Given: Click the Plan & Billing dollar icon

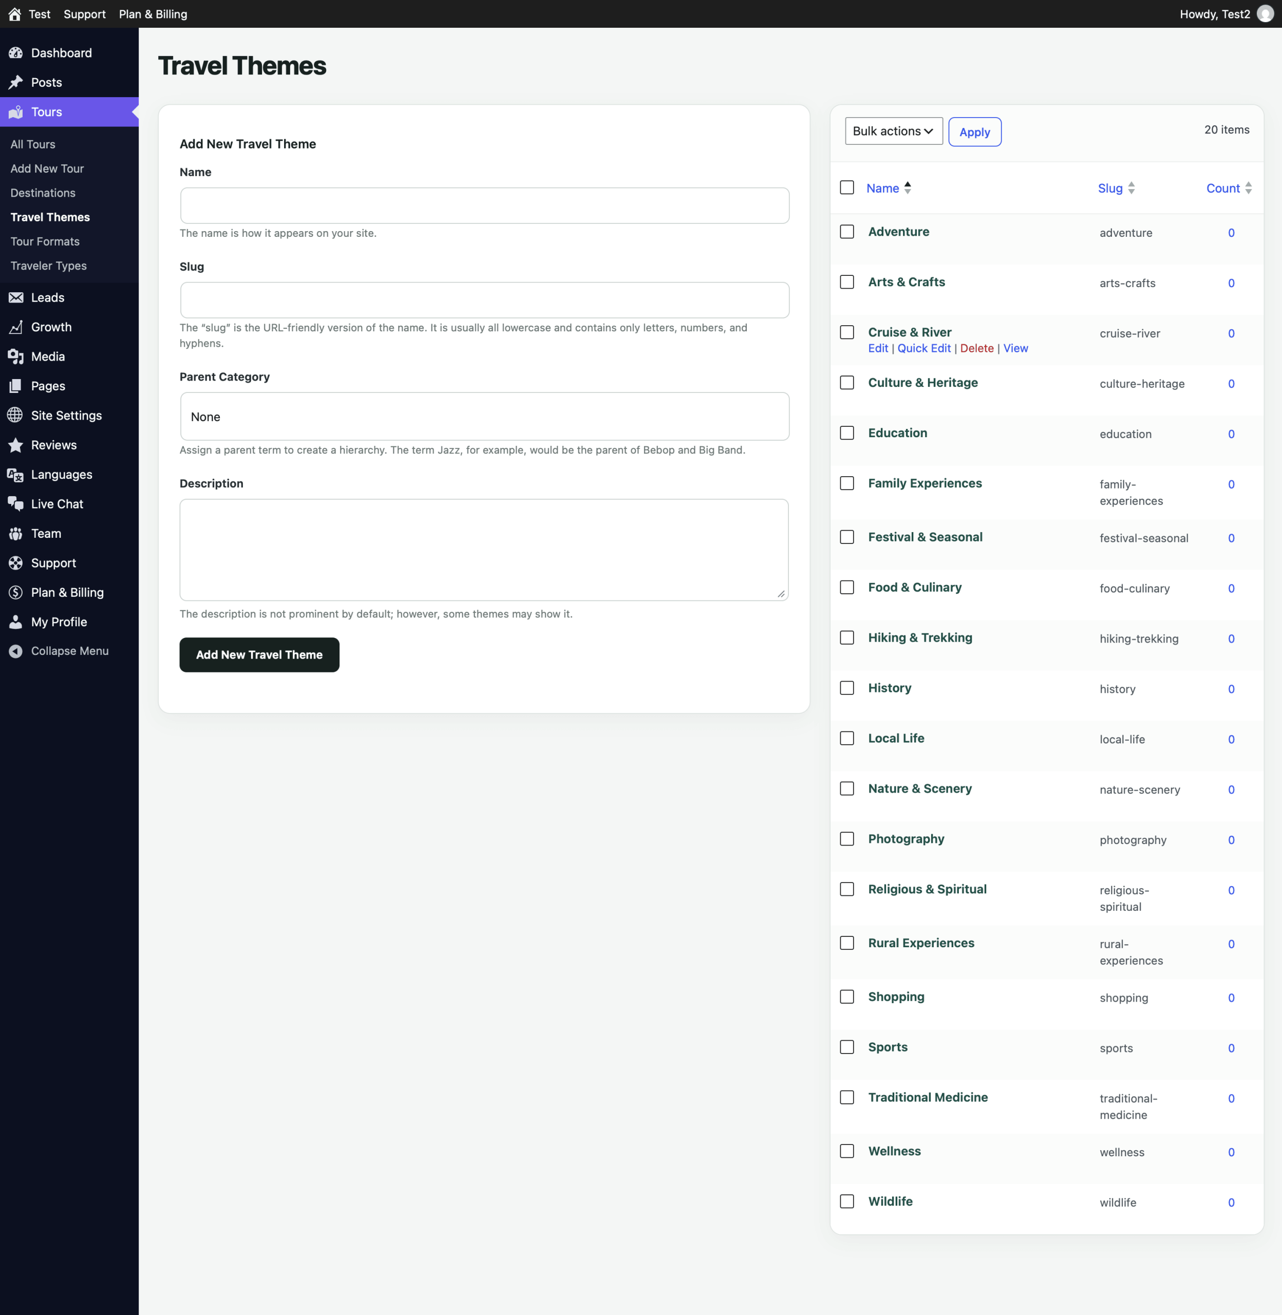Looking at the screenshot, I should (16, 593).
